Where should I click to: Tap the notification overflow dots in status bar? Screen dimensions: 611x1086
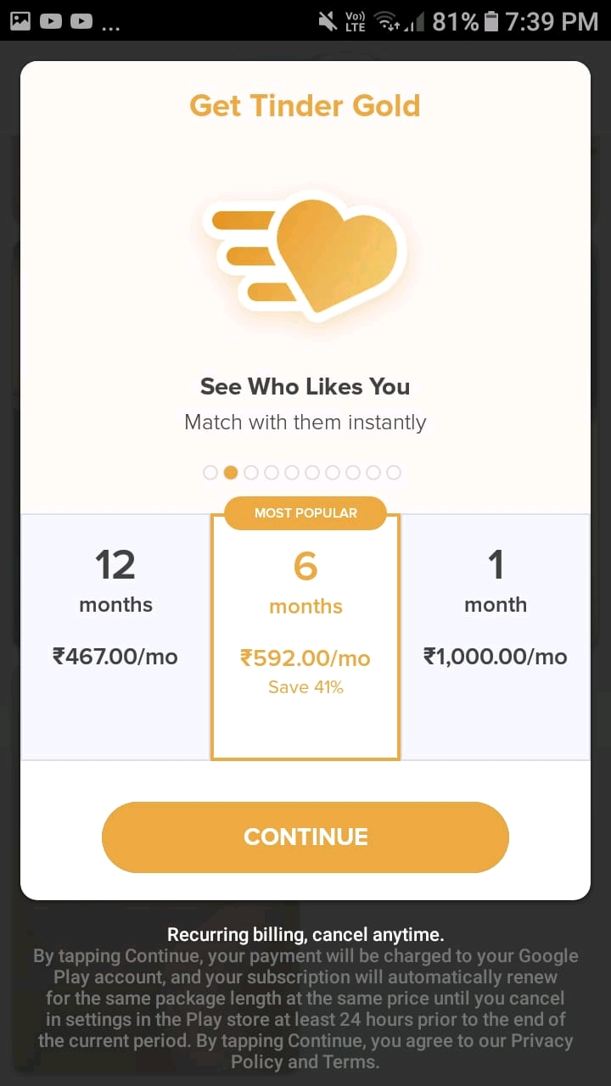pyautogui.click(x=110, y=25)
